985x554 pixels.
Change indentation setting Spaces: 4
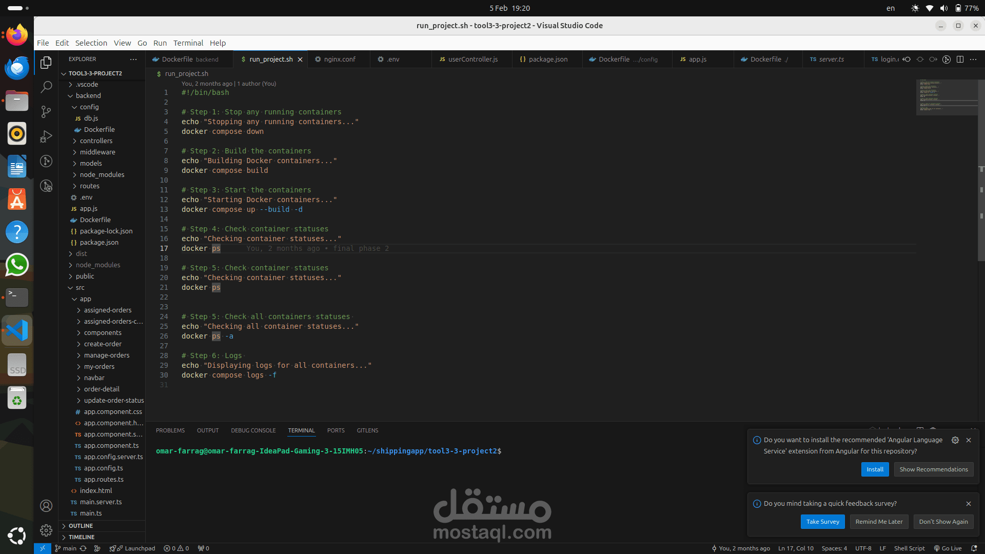point(834,548)
